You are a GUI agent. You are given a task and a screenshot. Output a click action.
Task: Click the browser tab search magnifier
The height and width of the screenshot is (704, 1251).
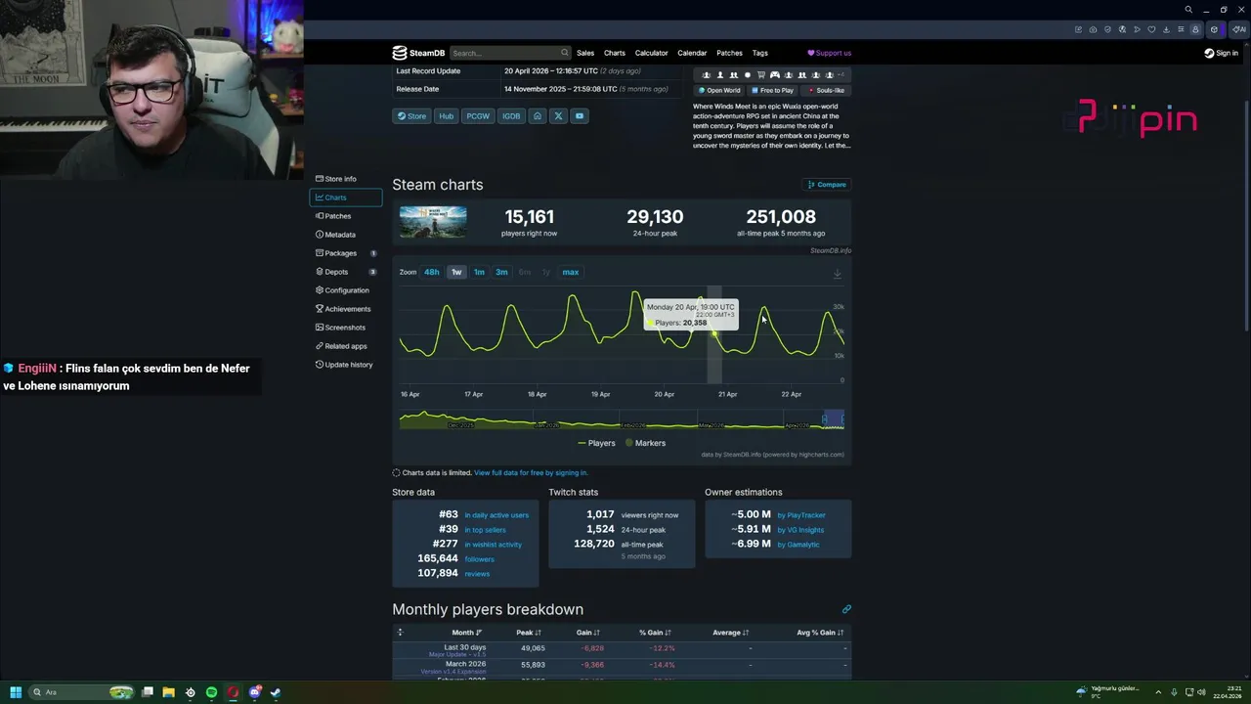(x=1188, y=10)
